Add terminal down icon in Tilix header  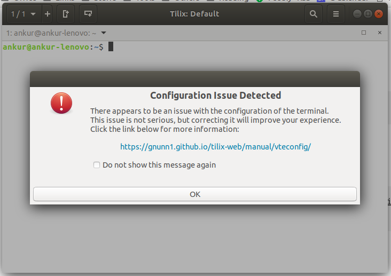pos(88,14)
